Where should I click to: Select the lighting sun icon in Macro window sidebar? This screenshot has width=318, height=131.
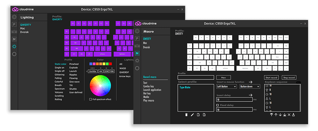pos(137,60)
